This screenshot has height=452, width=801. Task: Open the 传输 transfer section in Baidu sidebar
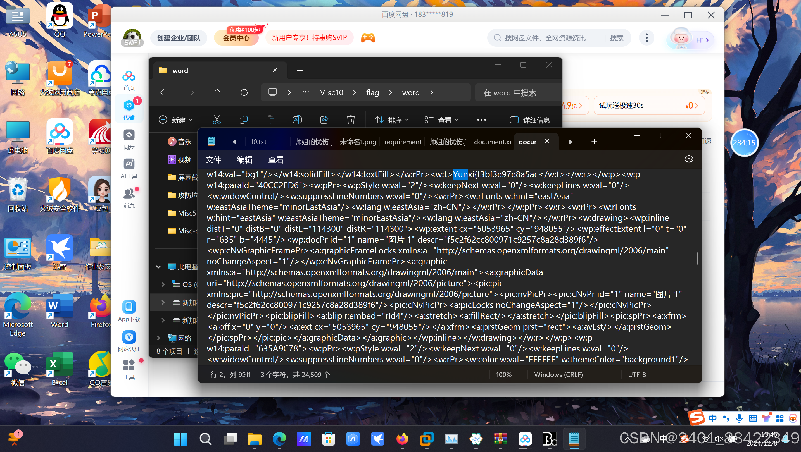pos(129,110)
